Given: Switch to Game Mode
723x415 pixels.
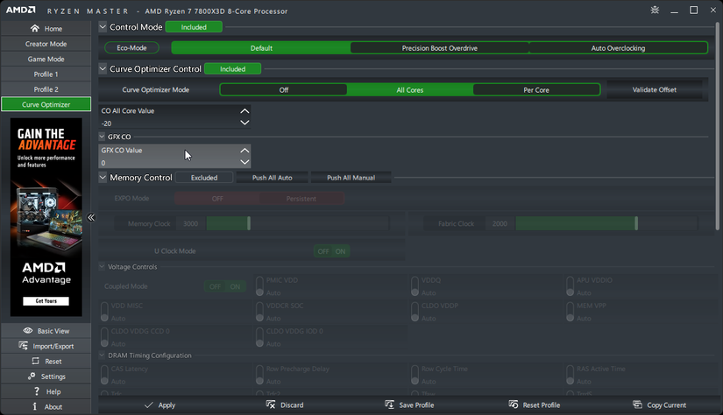Looking at the screenshot, I should point(46,59).
